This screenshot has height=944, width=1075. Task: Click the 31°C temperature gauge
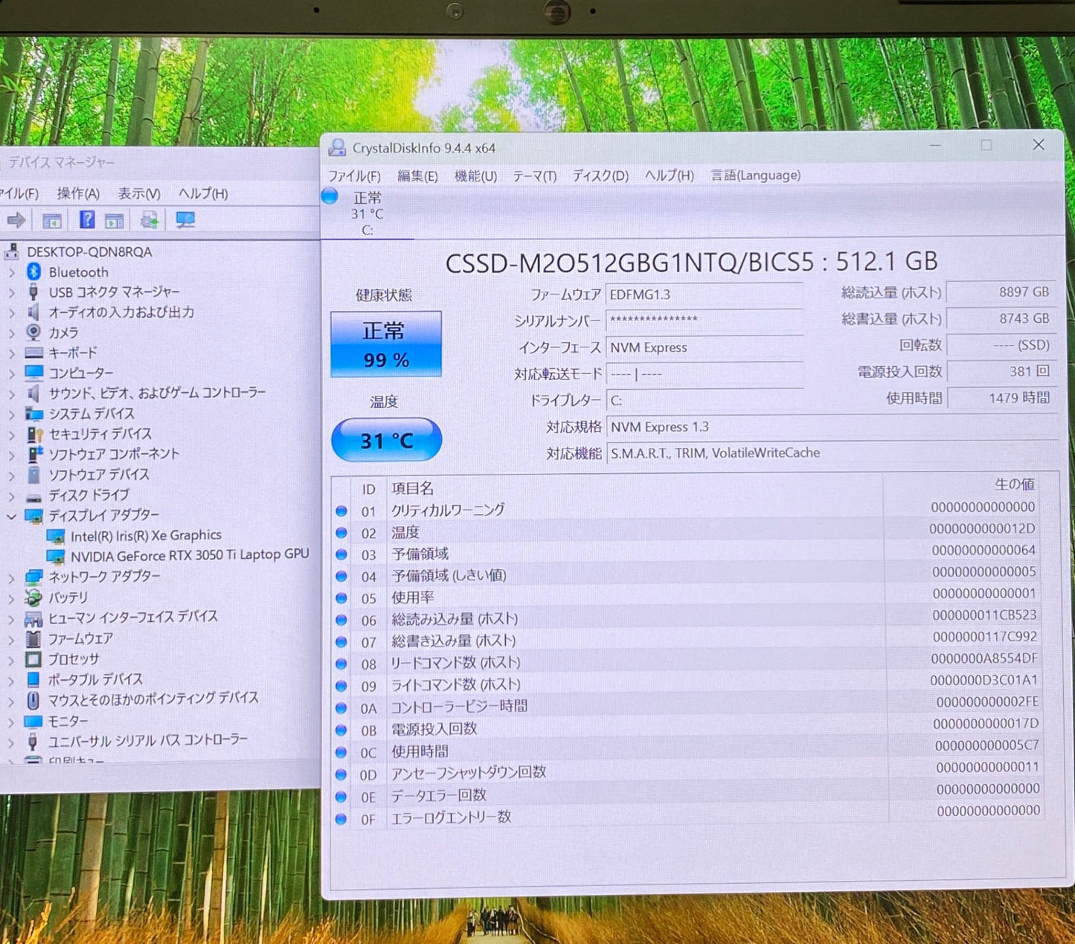coord(385,440)
